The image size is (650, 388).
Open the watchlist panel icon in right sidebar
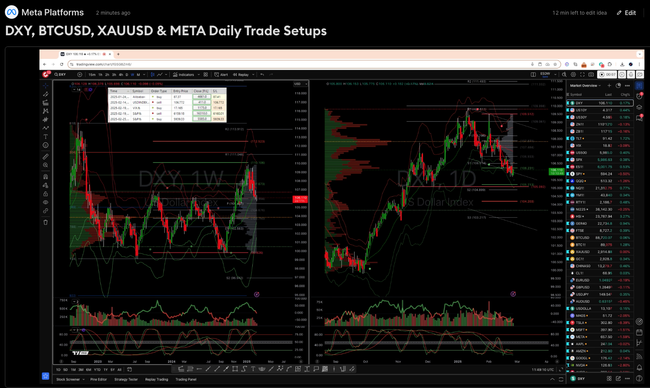[x=639, y=86]
